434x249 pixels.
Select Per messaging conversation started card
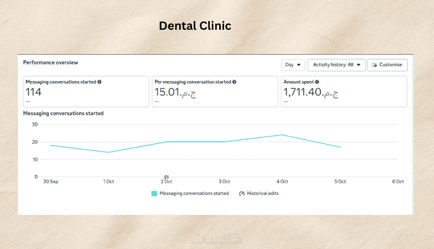tap(215, 91)
